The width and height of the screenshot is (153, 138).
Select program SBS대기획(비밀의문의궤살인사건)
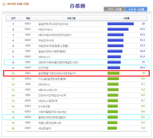pos(59,62)
